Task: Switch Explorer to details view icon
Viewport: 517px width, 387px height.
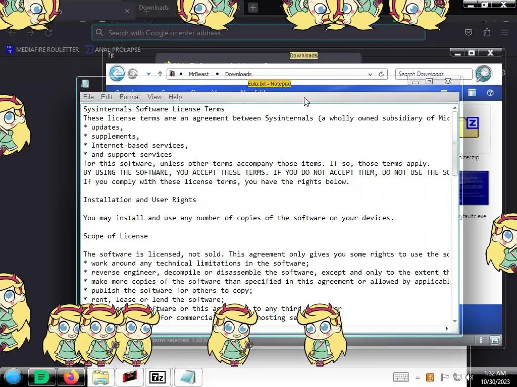Action: pos(483,340)
